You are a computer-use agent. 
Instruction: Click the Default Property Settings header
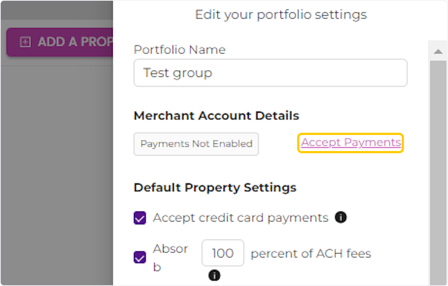215,188
